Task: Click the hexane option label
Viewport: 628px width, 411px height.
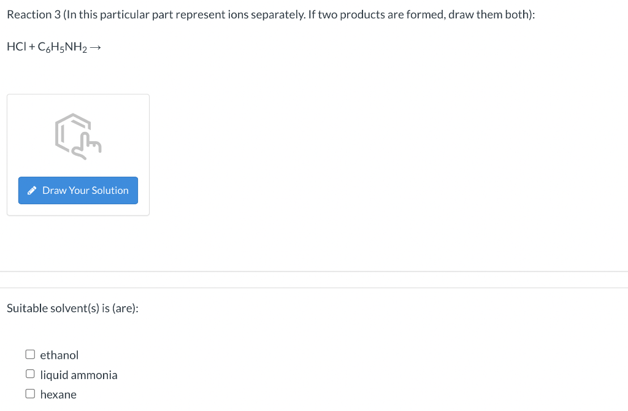Action: (x=58, y=394)
